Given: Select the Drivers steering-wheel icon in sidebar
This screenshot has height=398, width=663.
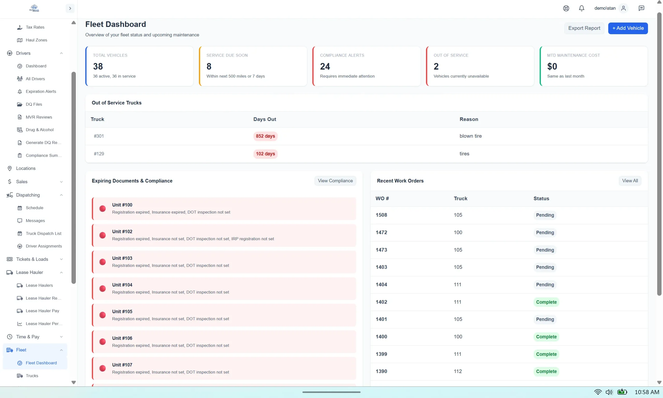Looking at the screenshot, I should (x=10, y=53).
